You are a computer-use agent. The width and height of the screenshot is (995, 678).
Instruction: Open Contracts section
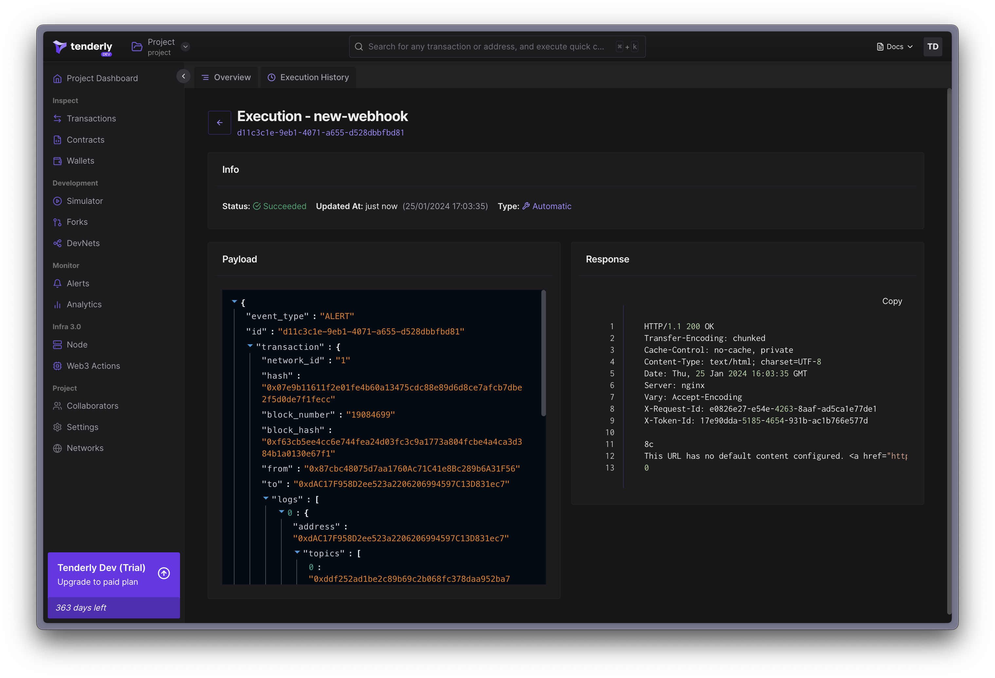coord(86,139)
